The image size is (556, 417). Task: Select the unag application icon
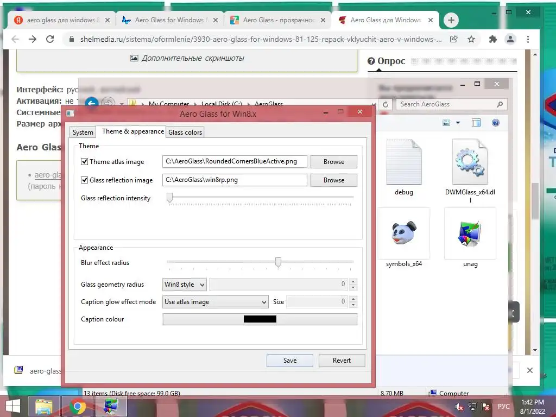470,233
